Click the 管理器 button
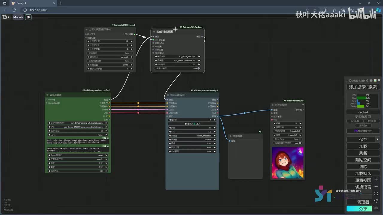Image resolution: width=383 pixels, height=215 pixels. coord(363,202)
